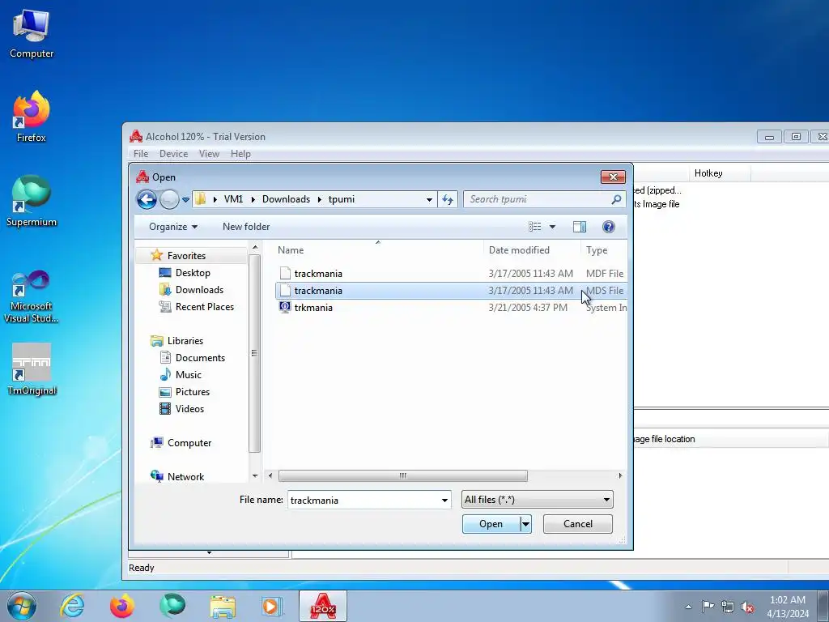
Task: Select the trackmania MDS file row
Action: pos(451,291)
